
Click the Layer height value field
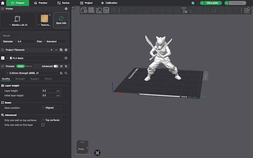pyautogui.click(x=51, y=91)
